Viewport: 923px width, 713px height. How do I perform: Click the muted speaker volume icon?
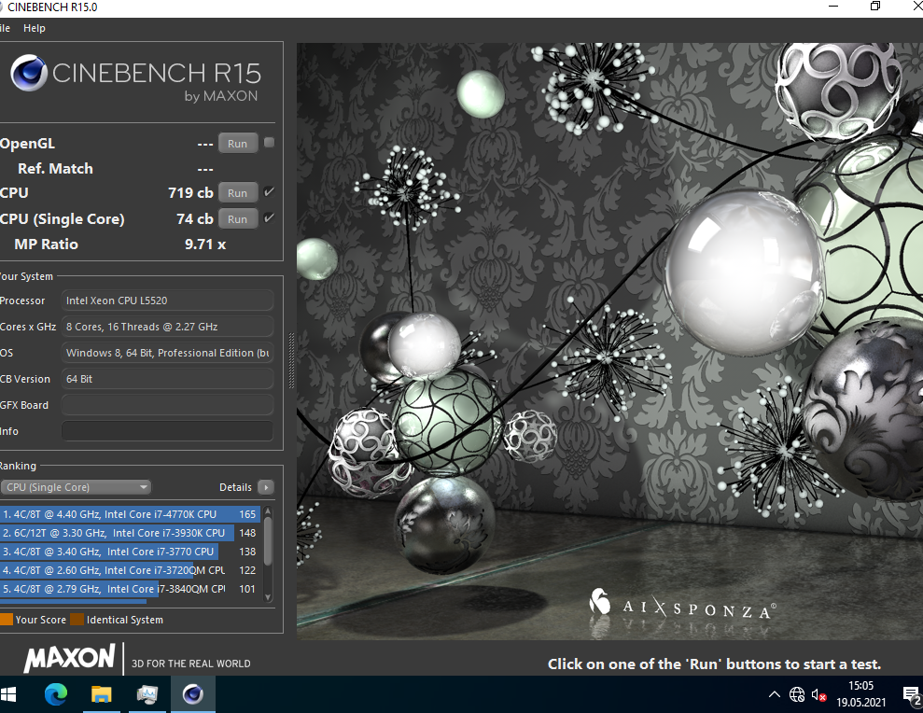tap(818, 694)
